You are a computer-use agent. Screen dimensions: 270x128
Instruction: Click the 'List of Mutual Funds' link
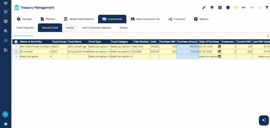(23, 36)
